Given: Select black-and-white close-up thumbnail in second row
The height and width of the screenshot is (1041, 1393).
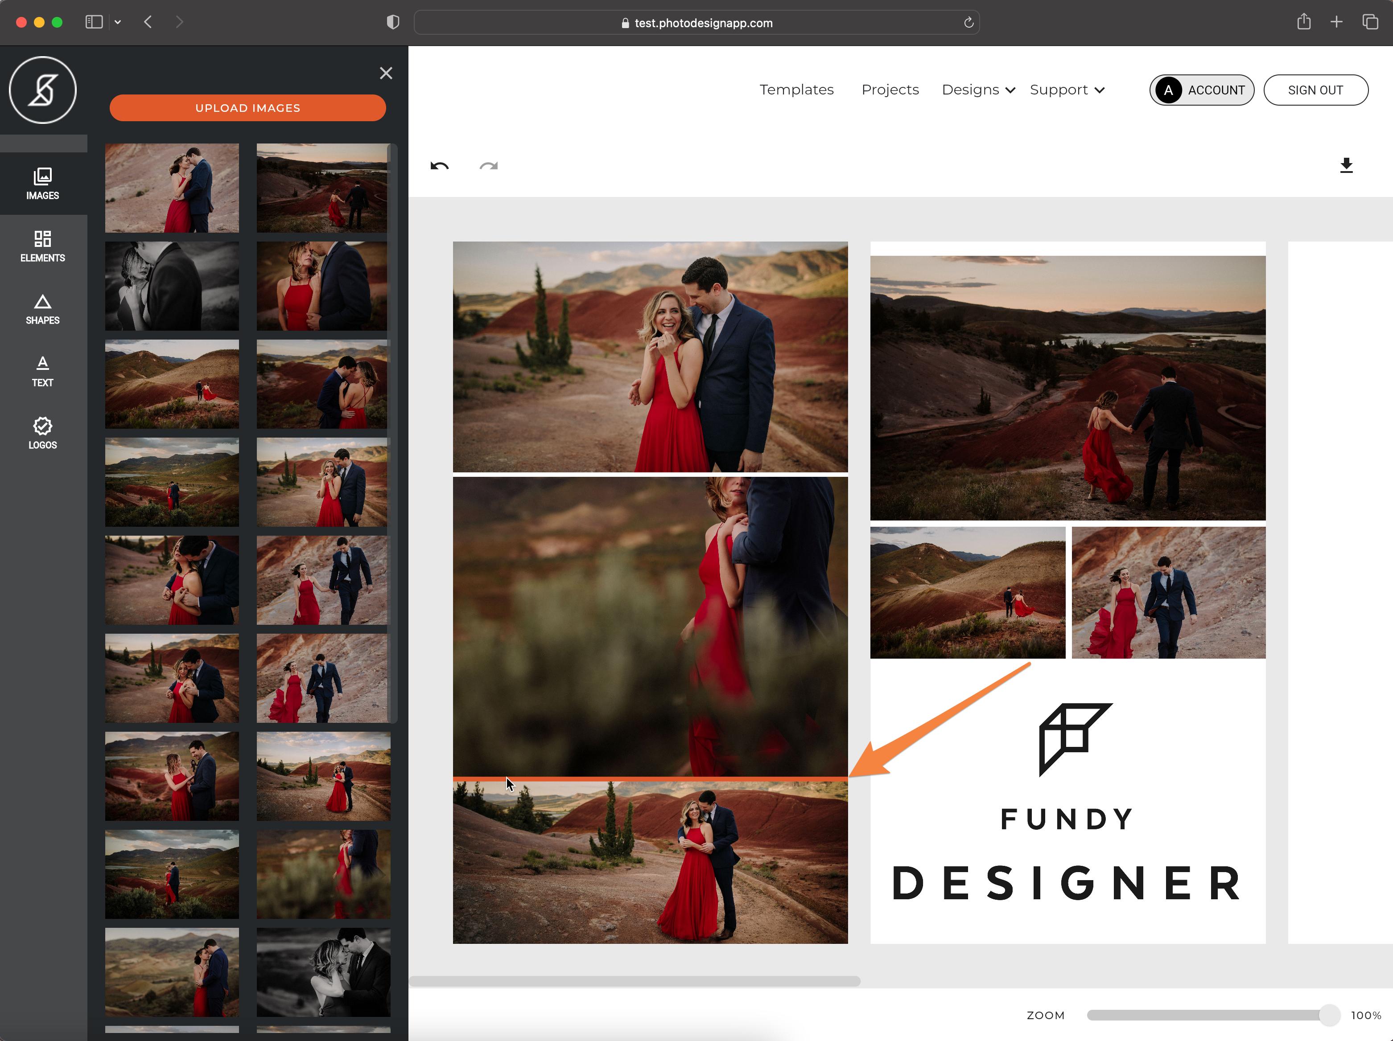Looking at the screenshot, I should tap(172, 286).
